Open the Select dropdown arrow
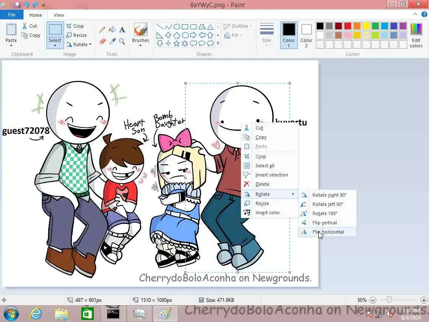 click(55, 45)
